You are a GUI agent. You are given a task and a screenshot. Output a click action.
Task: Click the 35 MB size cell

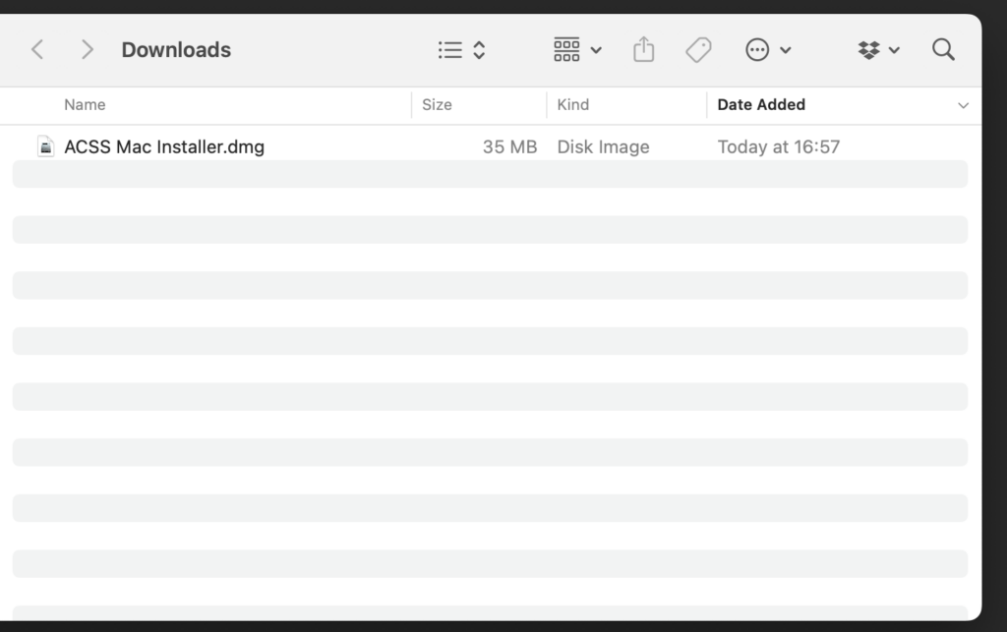[x=510, y=146]
